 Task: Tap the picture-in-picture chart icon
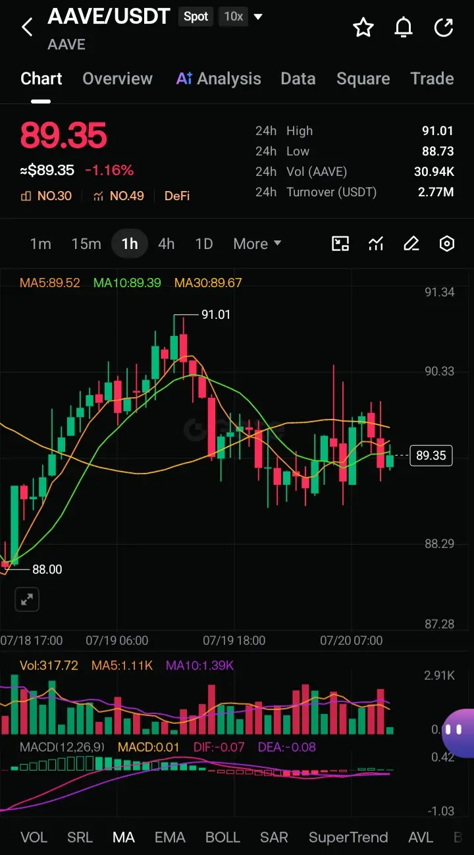click(340, 244)
